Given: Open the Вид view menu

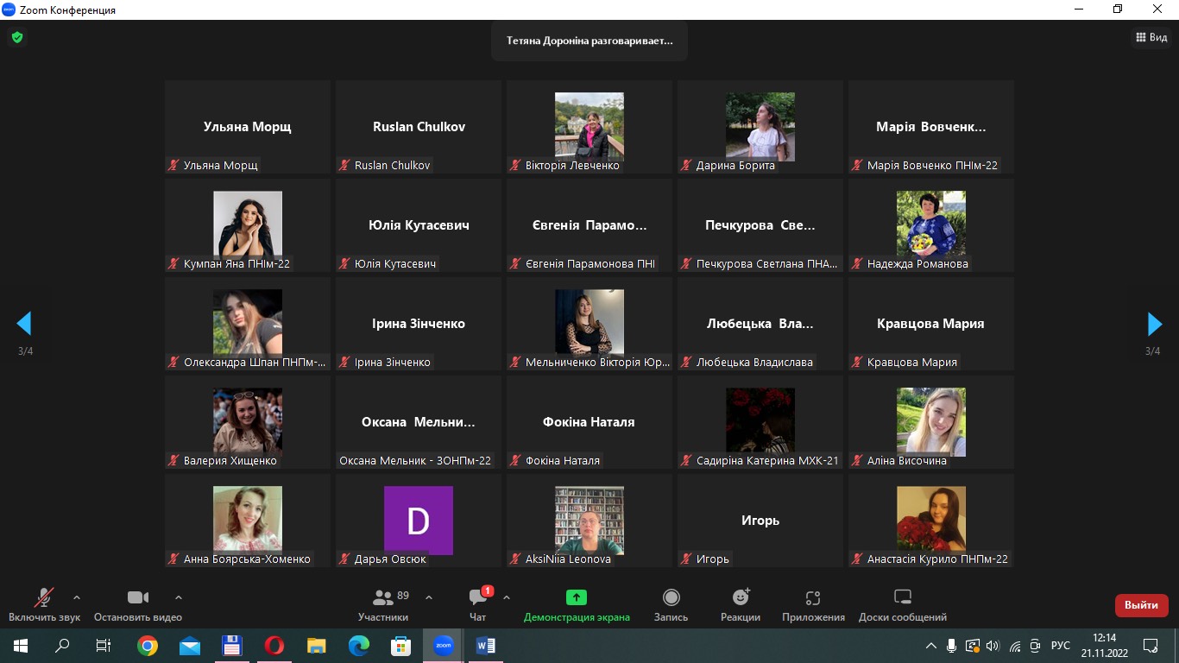Looking at the screenshot, I should coord(1151,37).
